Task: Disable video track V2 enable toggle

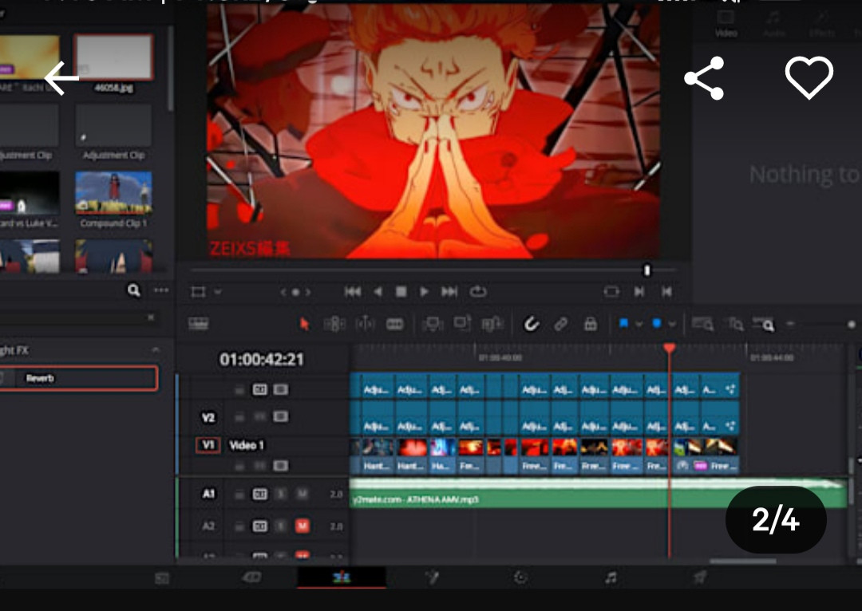Action: tap(280, 416)
